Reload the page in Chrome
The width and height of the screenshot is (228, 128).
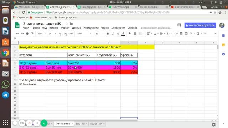tap(24, 12)
